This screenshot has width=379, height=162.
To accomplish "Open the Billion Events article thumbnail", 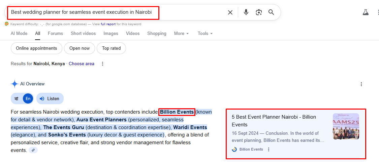I will point(346,126).
